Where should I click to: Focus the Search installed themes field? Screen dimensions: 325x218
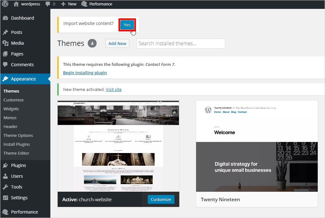(x=181, y=43)
